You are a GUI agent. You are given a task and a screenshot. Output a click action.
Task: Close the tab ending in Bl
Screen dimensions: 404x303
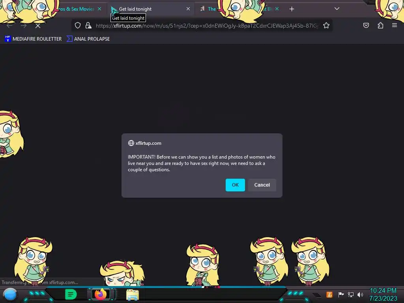pyautogui.click(x=277, y=9)
